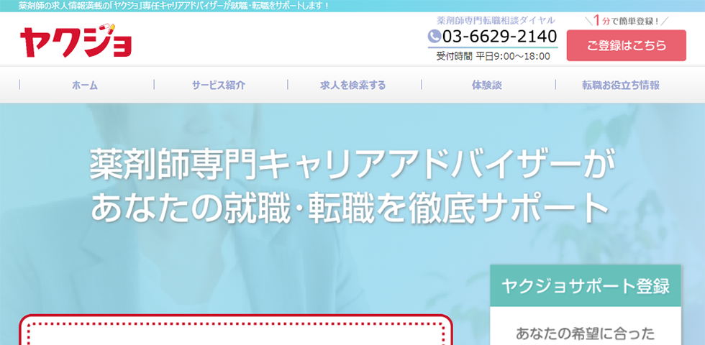Click the ヤクジョサポート登録 panel header
This screenshot has height=345, width=705.
tap(585, 286)
